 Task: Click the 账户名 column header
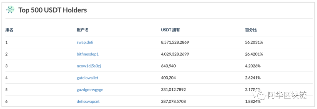tap(82, 30)
